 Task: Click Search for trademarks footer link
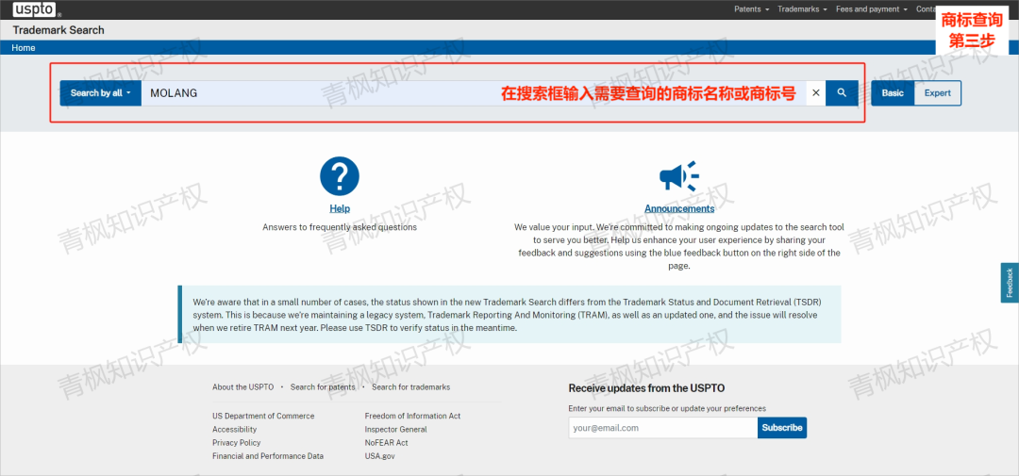pyautogui.click(x=410, y=387)
